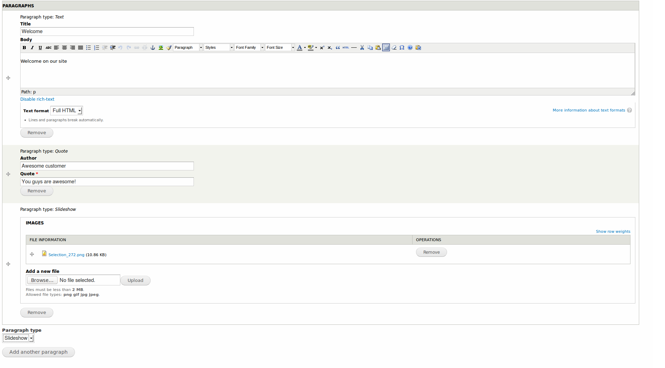Click the Disable rich-text link
This screenshot has height=368, width=665.
(x=37, y=99)
